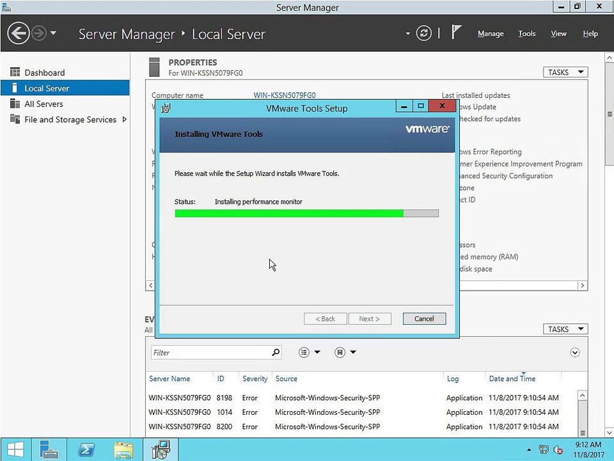
Task: Sort events by Server Name column
Action: click(169, 378)
